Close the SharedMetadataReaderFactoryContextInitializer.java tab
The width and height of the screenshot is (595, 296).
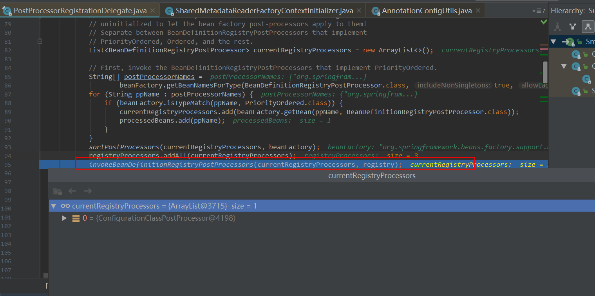click(x=359, y=11)
